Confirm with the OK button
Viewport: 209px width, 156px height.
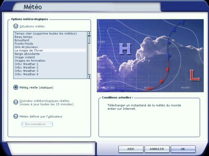pyautogui.click(x=183, y=149)
